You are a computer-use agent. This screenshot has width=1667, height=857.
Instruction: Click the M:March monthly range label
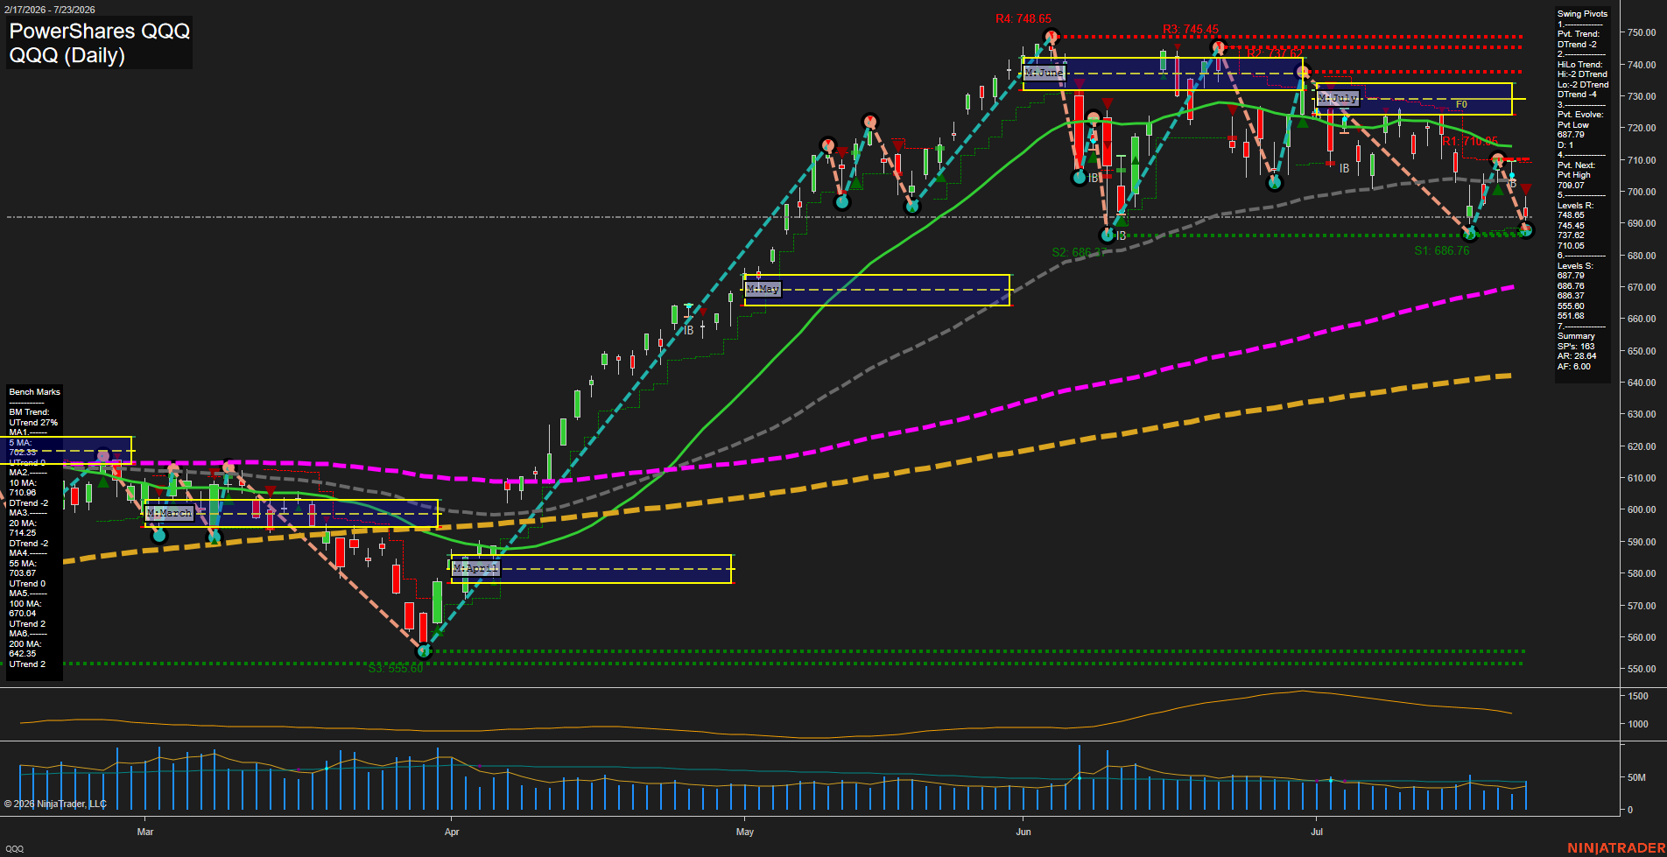(x=169, y=512)
